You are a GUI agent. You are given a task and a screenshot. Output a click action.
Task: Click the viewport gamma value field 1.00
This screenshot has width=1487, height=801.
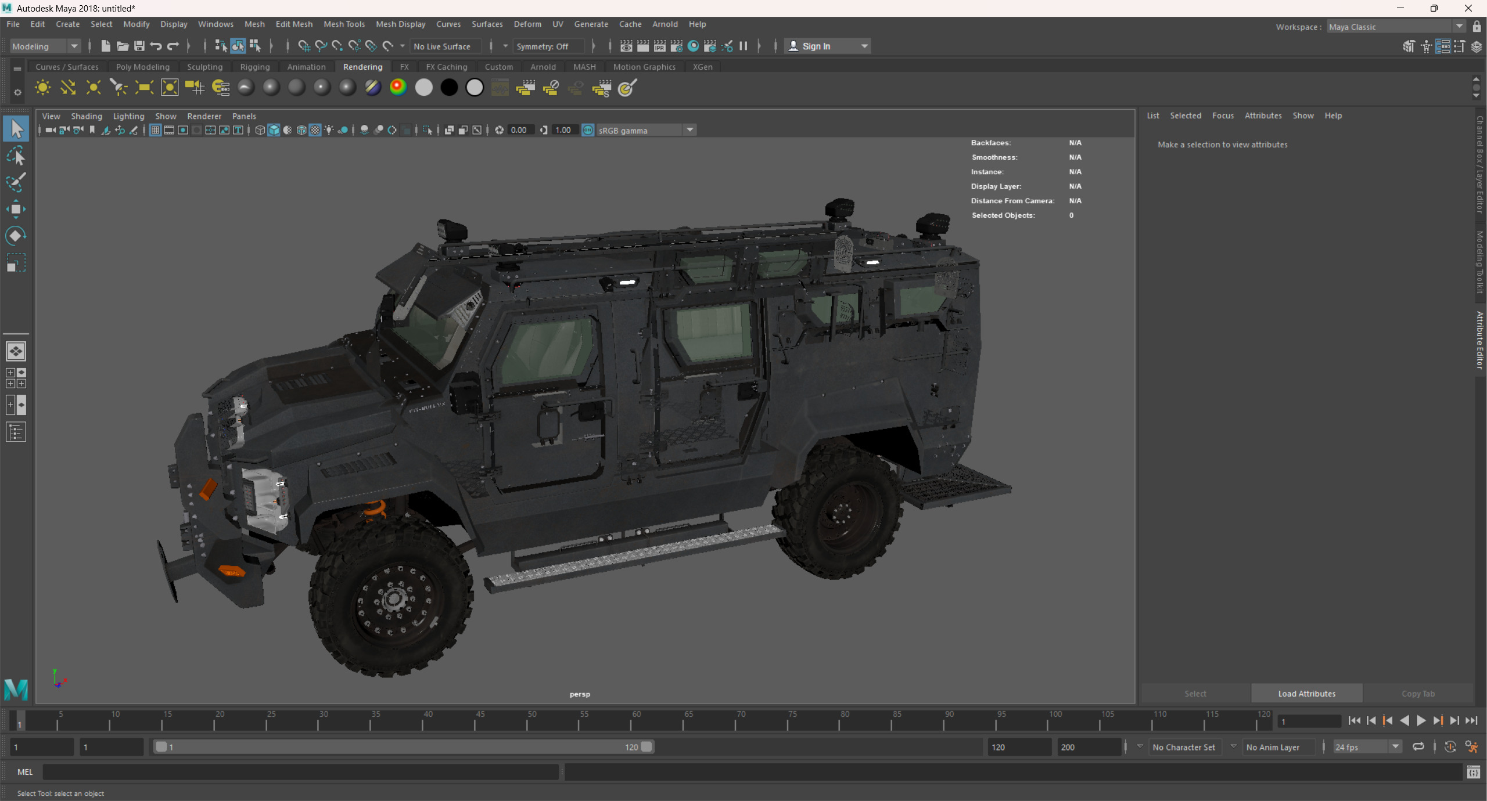563,130
